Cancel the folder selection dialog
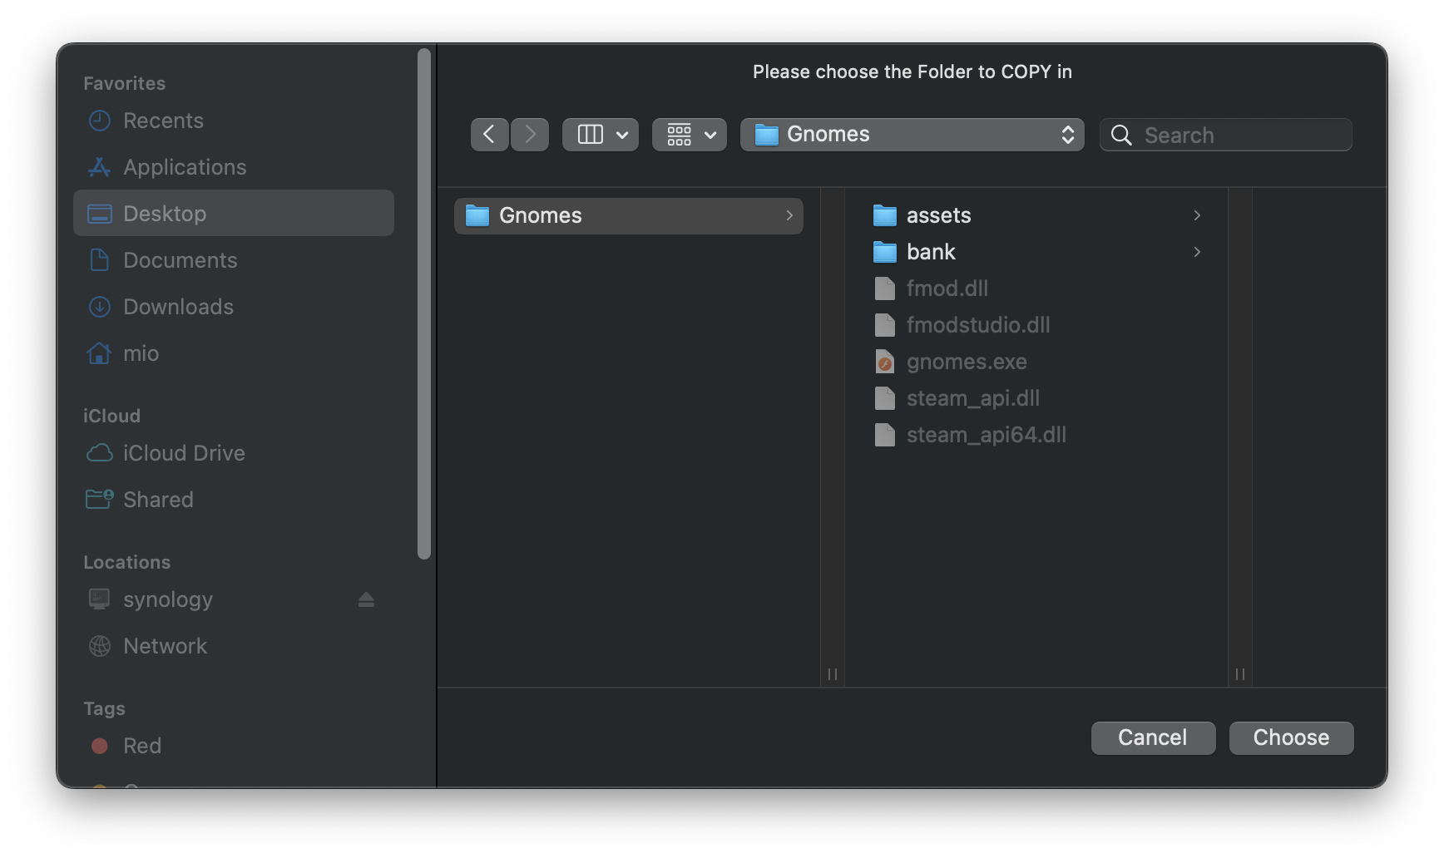The width and height of the screenshot is (1444, 858). tap(1152, 737)
